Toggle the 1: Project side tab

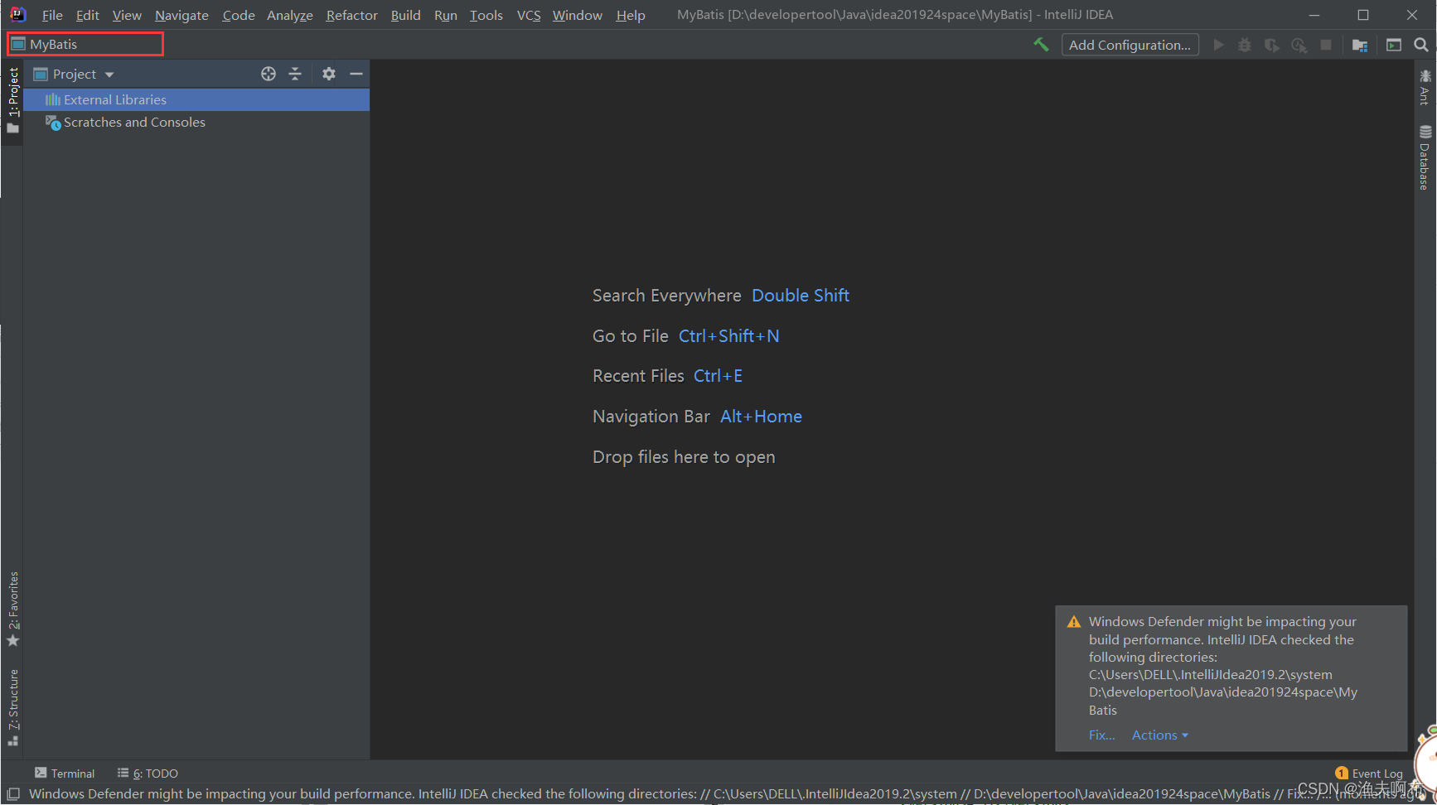click(12, 99)
